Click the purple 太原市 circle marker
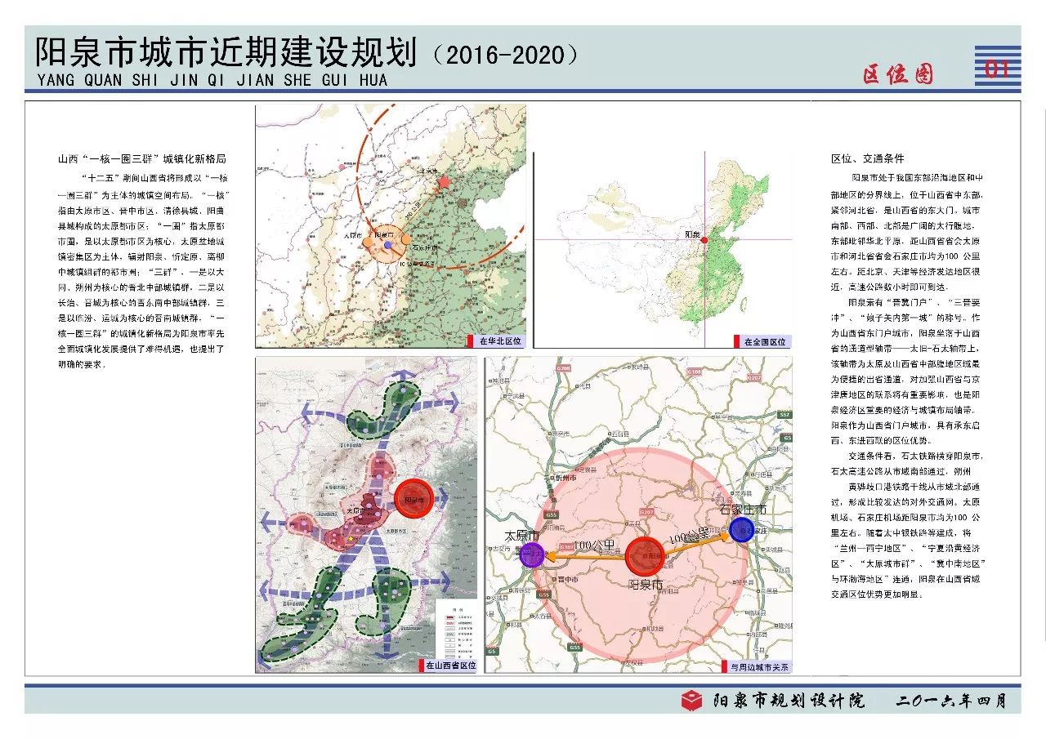 533,555
